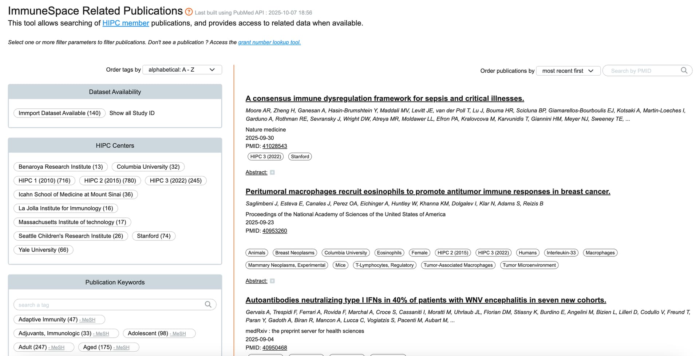Screen dimensions: 699x356
Task: Filter by Columbia University (32) center
Action: pos(148,167)
